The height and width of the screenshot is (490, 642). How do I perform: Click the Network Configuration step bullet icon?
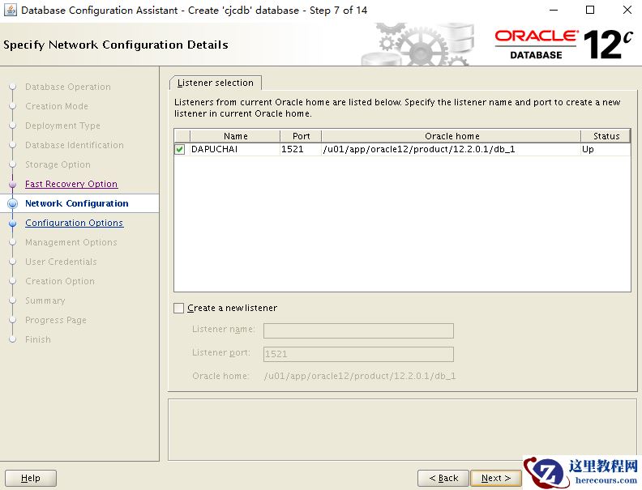[13, 203]
